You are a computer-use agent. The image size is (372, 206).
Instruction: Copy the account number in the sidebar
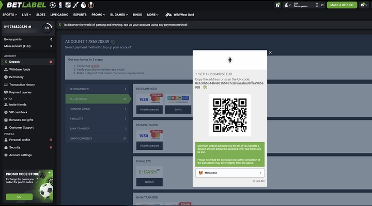(x=29, y=27)
